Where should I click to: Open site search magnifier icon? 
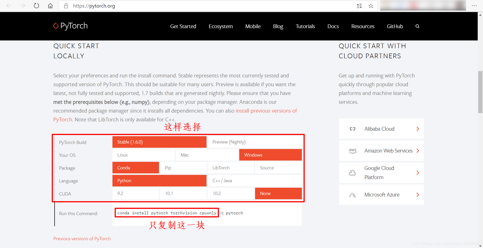[417, 26]
